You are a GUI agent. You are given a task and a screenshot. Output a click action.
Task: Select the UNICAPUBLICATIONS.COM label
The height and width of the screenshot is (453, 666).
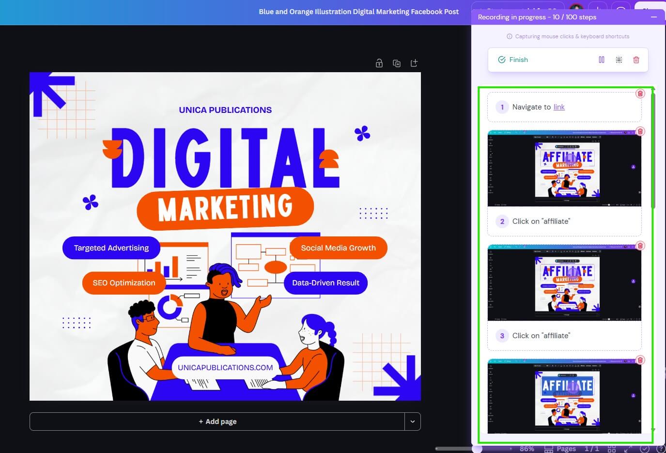tap(225, 368)
